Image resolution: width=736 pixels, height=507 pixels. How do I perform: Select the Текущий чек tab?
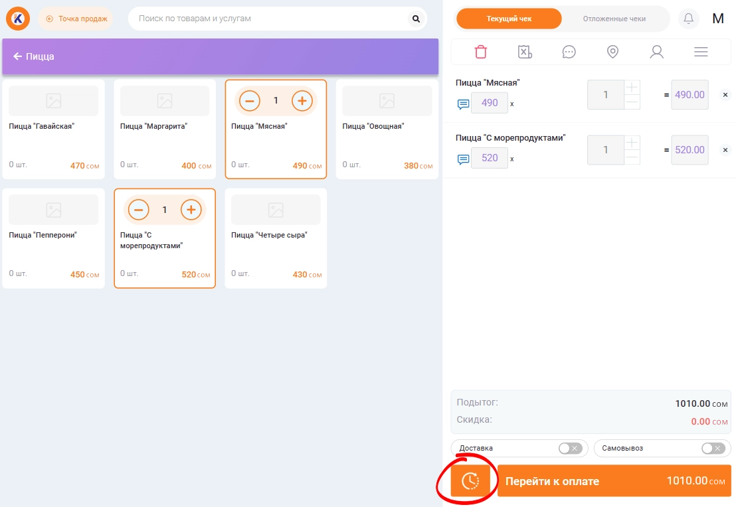(x=509, y=19)
